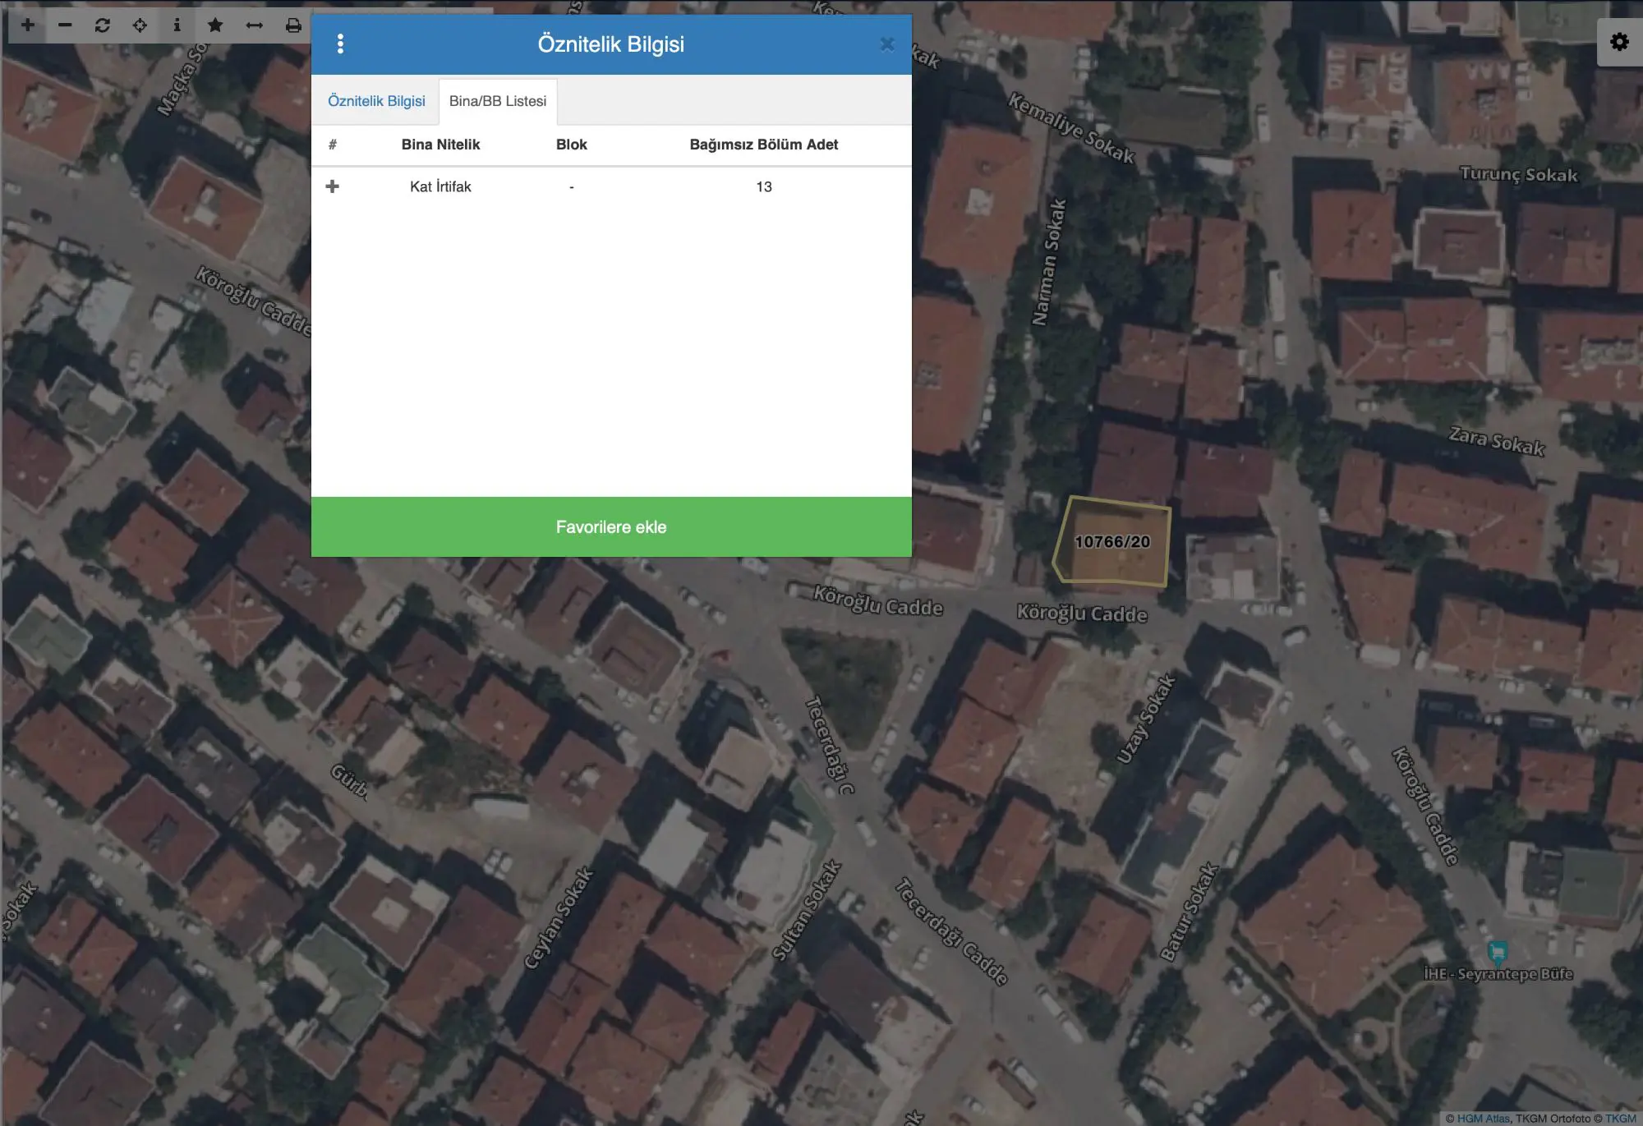Viewport: 1643px width, 1126px height.
Task: Click the İHE Seyrantepe Büfe marker
Action: 1498,953
